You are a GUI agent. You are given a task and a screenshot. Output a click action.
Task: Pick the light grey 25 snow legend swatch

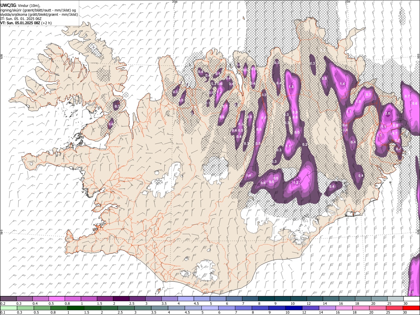tap(395, 299)
